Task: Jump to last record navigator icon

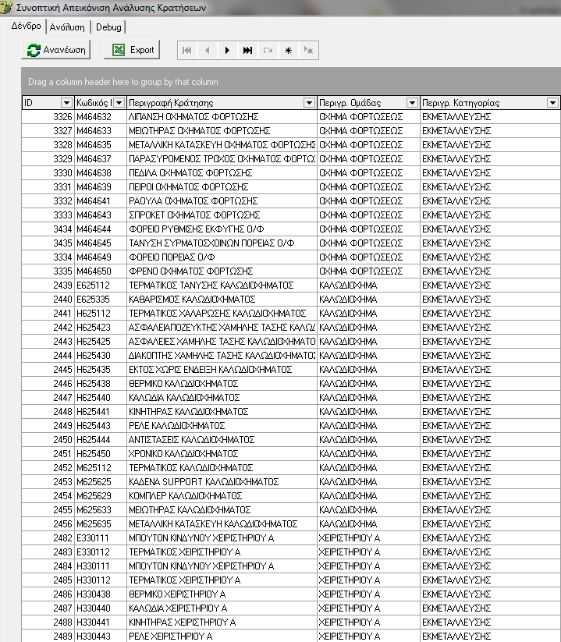Action: (x=247, y=51)
